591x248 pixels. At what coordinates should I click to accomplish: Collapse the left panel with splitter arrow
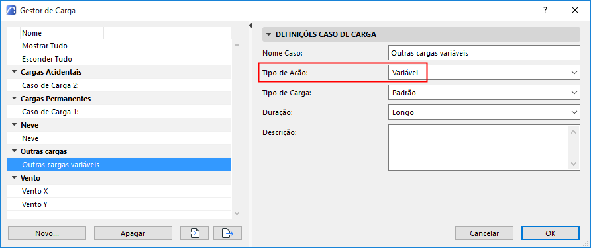point(250,26)
